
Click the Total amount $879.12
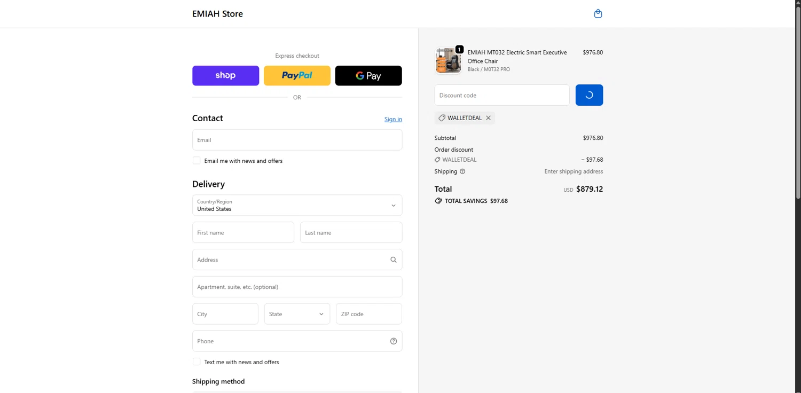590,189
